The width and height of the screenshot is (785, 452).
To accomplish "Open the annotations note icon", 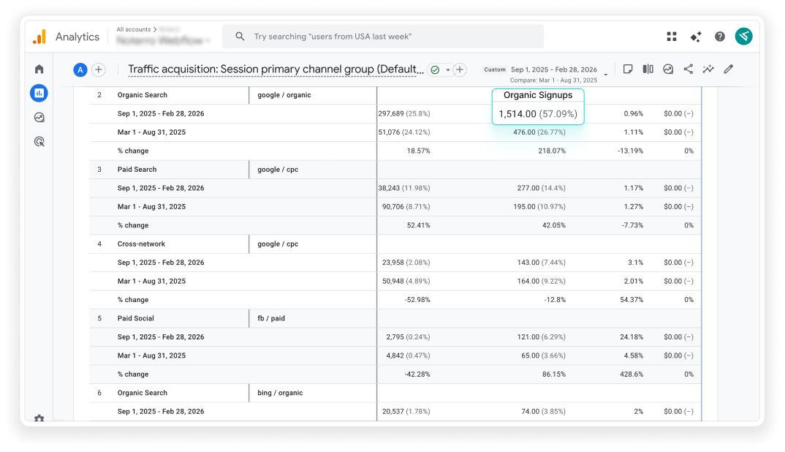I will click(628, 69).
